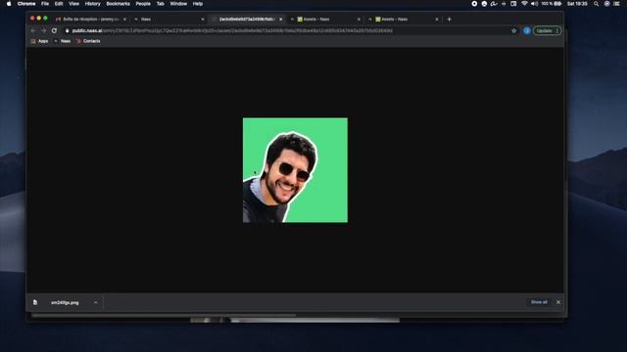Close the Boîte de réception tab

(124, 20)
